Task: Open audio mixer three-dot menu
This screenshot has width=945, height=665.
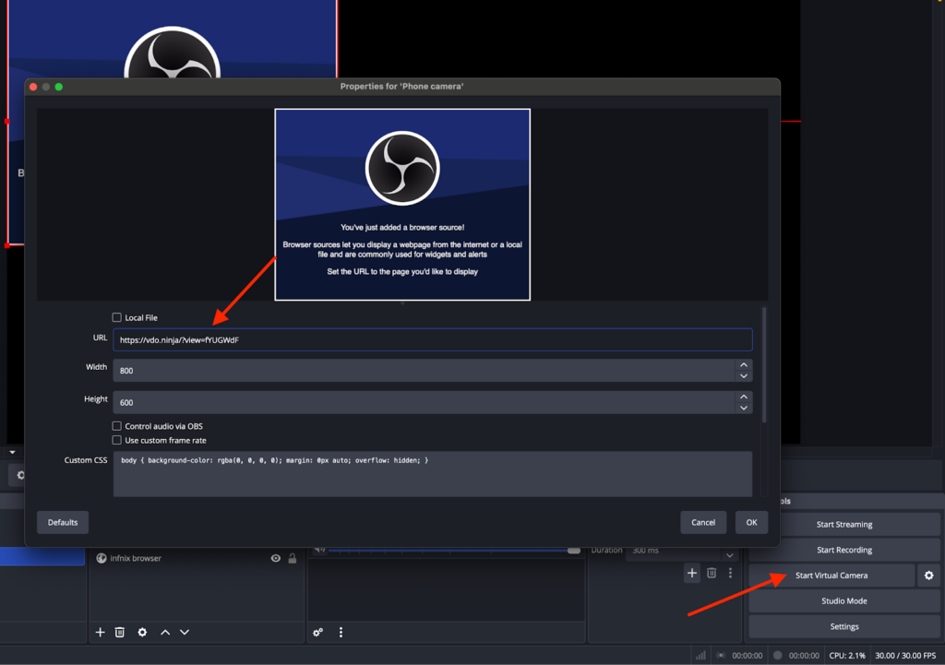Action: 341,633
